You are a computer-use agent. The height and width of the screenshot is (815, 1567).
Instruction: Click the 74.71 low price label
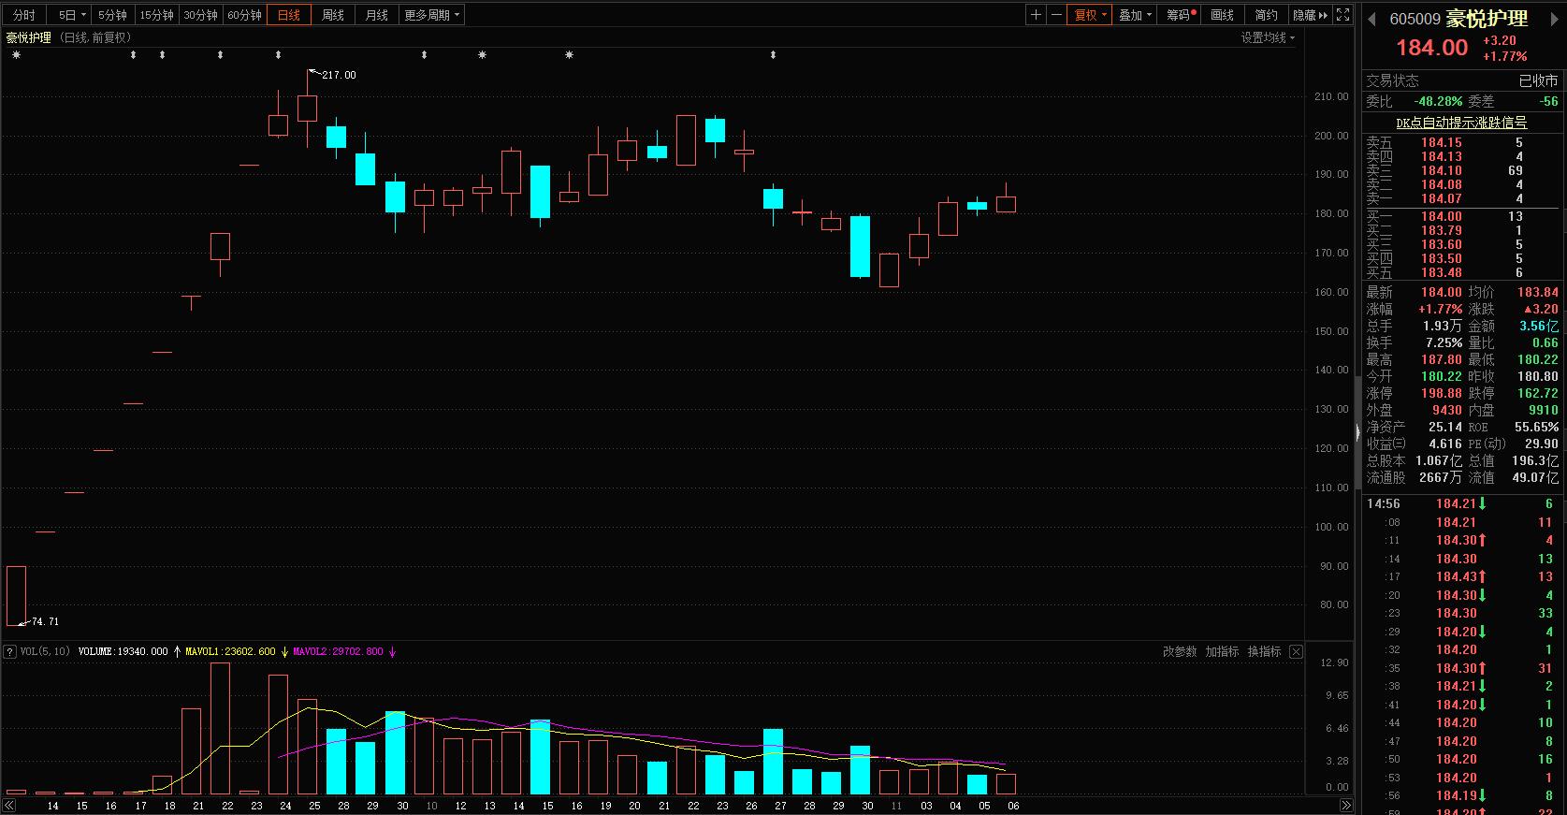[45, 621]
